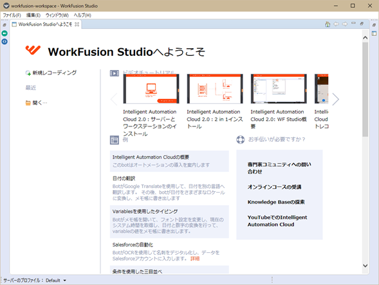Viewport: 379px width, 285px height.
Task: Click オンラインコースの受講 link
Action: [x=274, y=187]
